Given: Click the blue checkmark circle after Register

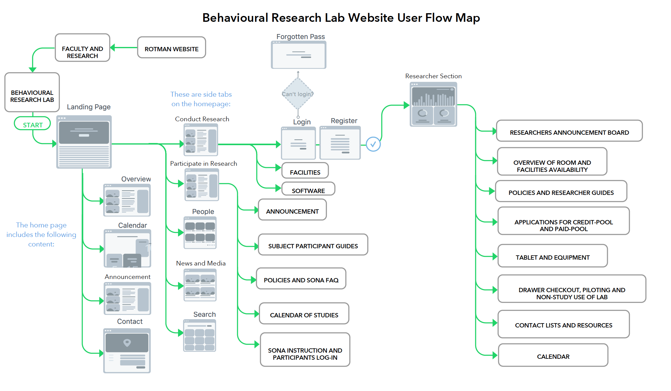Looking at the screenshot, I should pyautogui.click(x=373, y=144).
